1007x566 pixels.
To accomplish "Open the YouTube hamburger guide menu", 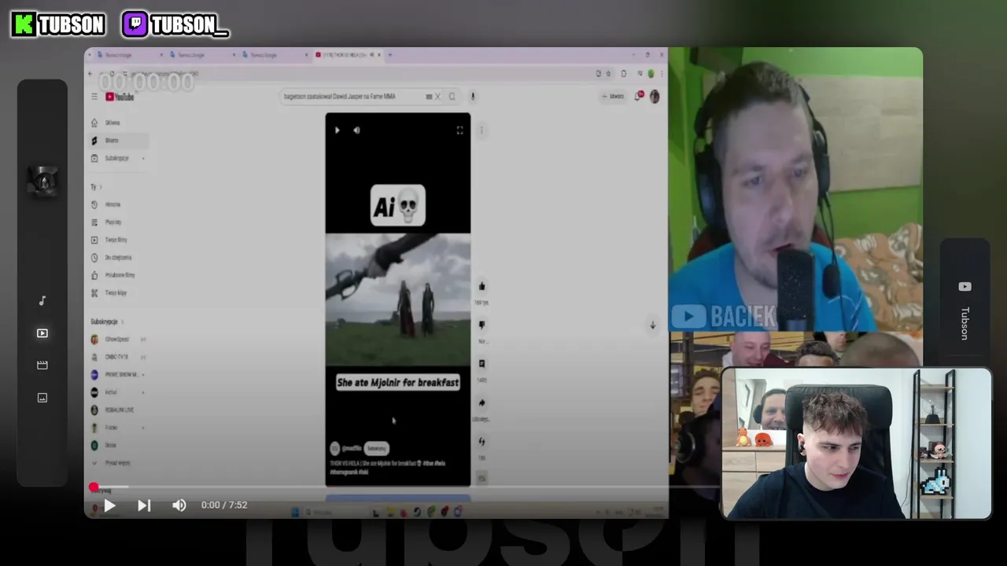I will point(94,97).
